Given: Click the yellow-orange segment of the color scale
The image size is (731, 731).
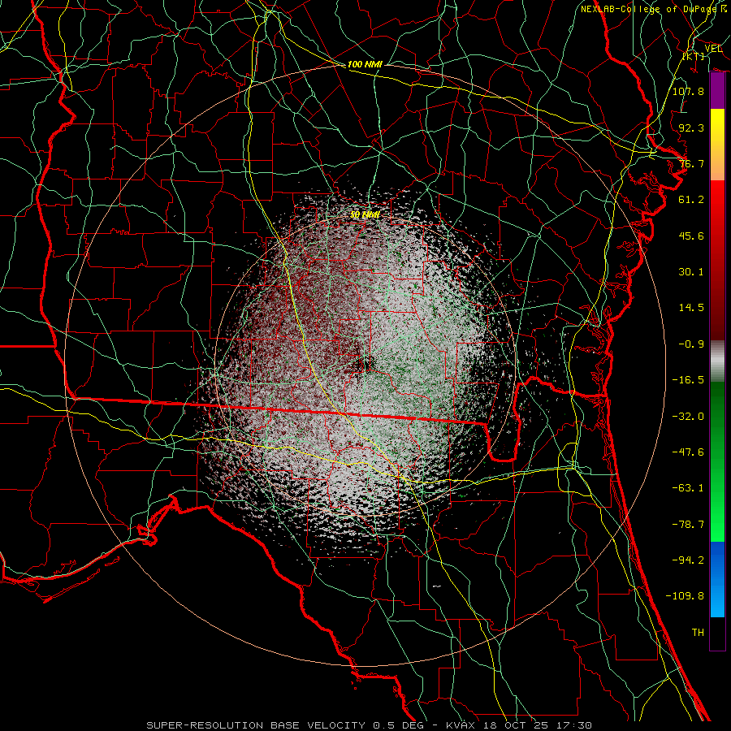Looking at the screenshot, I should coord(717,145).
